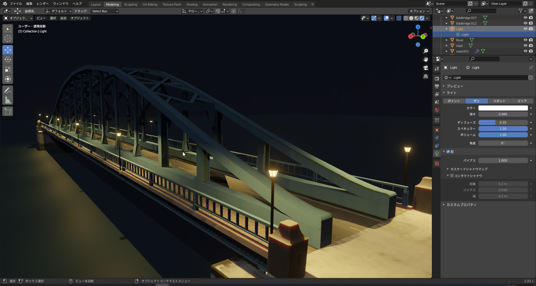
Task: Open the Render (レンダー) menu
Action: pyautogui.click(x=43, y=4)
